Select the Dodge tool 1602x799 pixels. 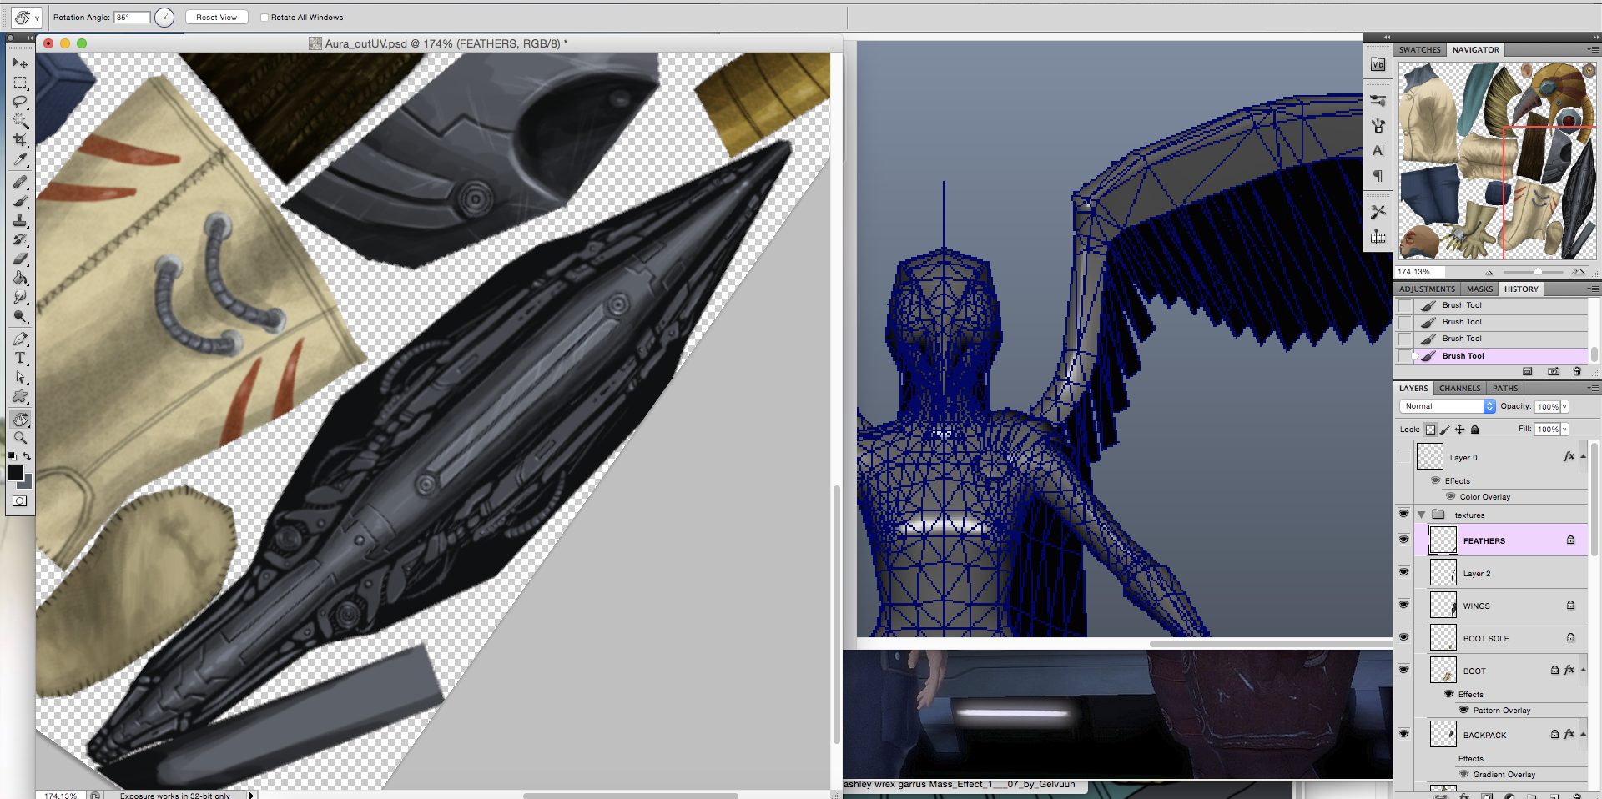20,316
